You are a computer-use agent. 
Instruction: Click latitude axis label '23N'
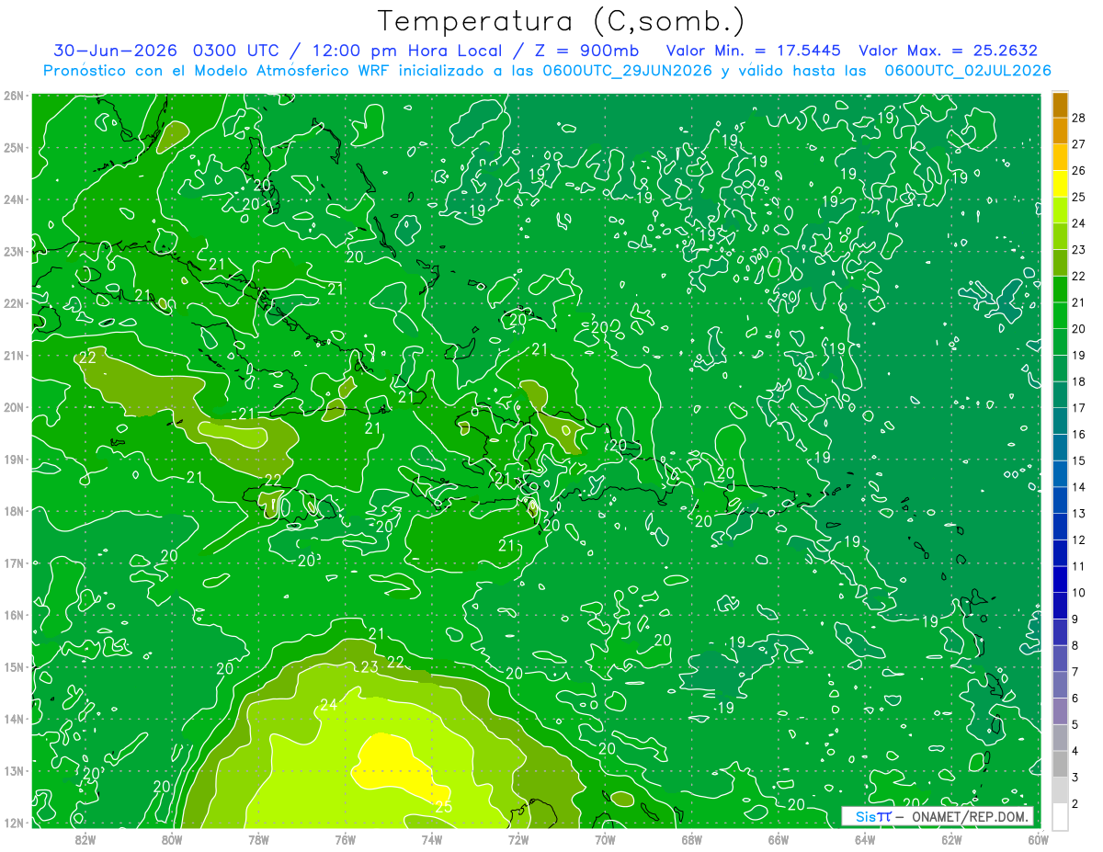click(13, 251)
